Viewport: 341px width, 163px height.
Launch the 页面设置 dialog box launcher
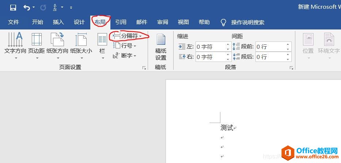coord(144,68)
